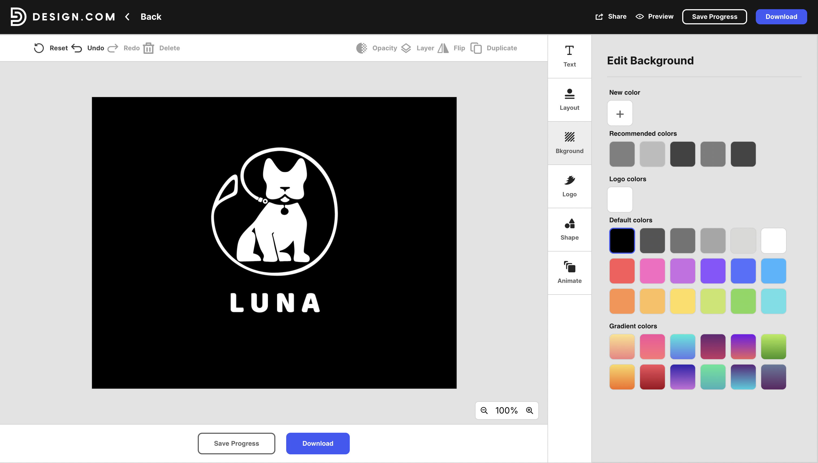Click the Flip tool icon
The image size is (818, 463).
pyautogui.click(x=443, y=48)
